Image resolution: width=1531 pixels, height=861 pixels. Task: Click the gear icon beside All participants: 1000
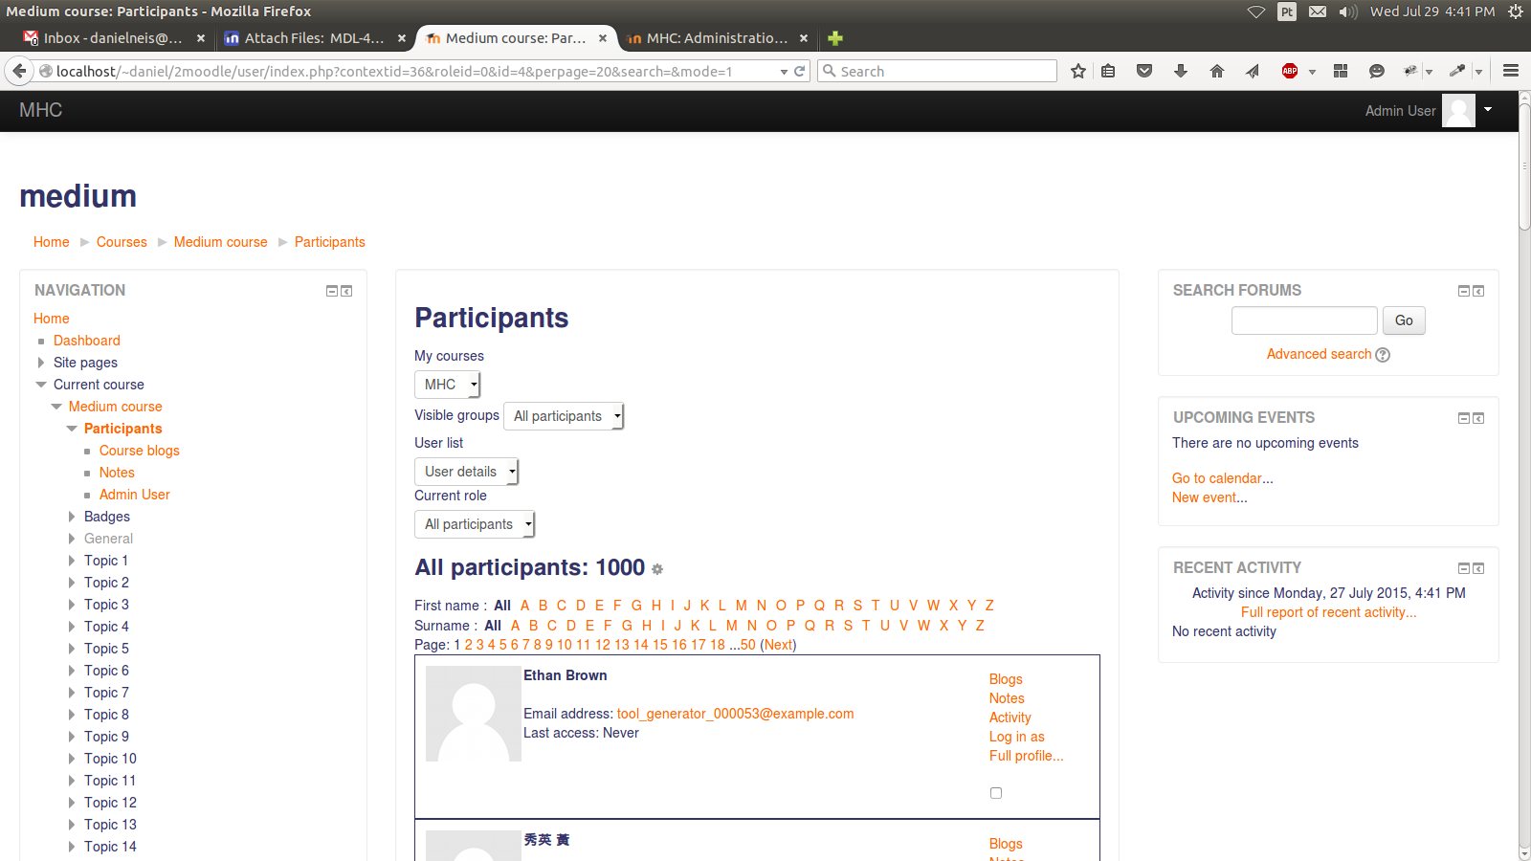(x=657, y=569)
